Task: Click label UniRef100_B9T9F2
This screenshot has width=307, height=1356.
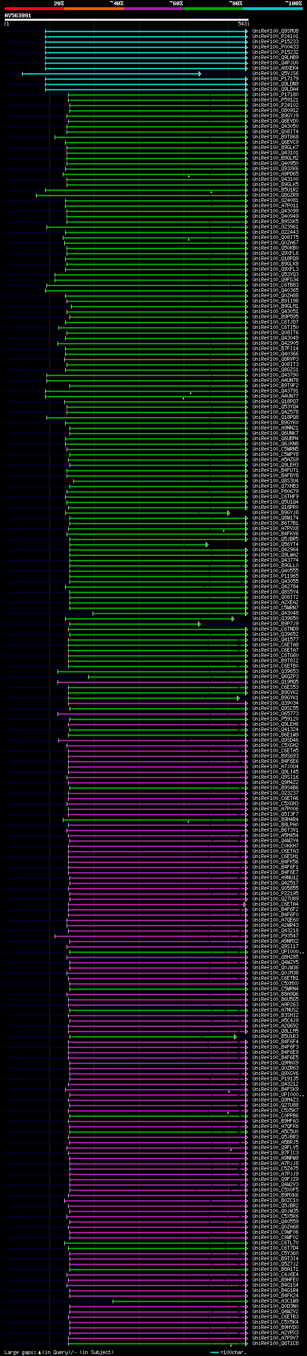Action: point(275,385)
